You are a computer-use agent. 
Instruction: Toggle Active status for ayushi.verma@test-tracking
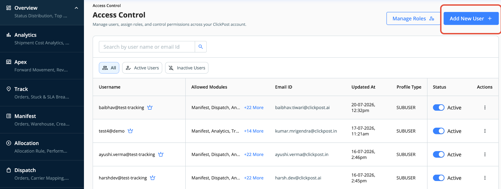438,154
